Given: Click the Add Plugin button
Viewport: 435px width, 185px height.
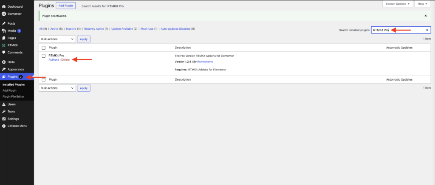Looking at the screenshot, I should click(65, 6).
